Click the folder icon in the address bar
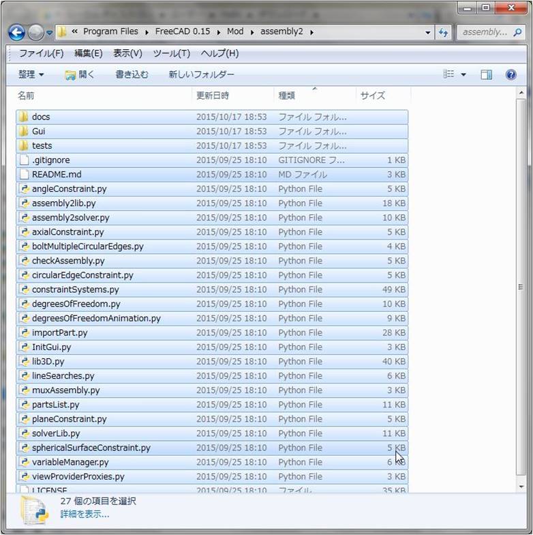This screenshot has height=535, width=533. [61, 32]
